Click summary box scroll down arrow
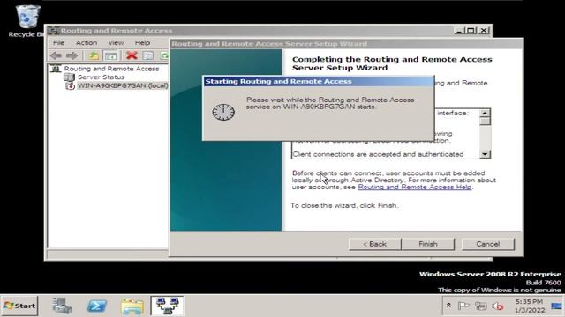 [485, 154]
